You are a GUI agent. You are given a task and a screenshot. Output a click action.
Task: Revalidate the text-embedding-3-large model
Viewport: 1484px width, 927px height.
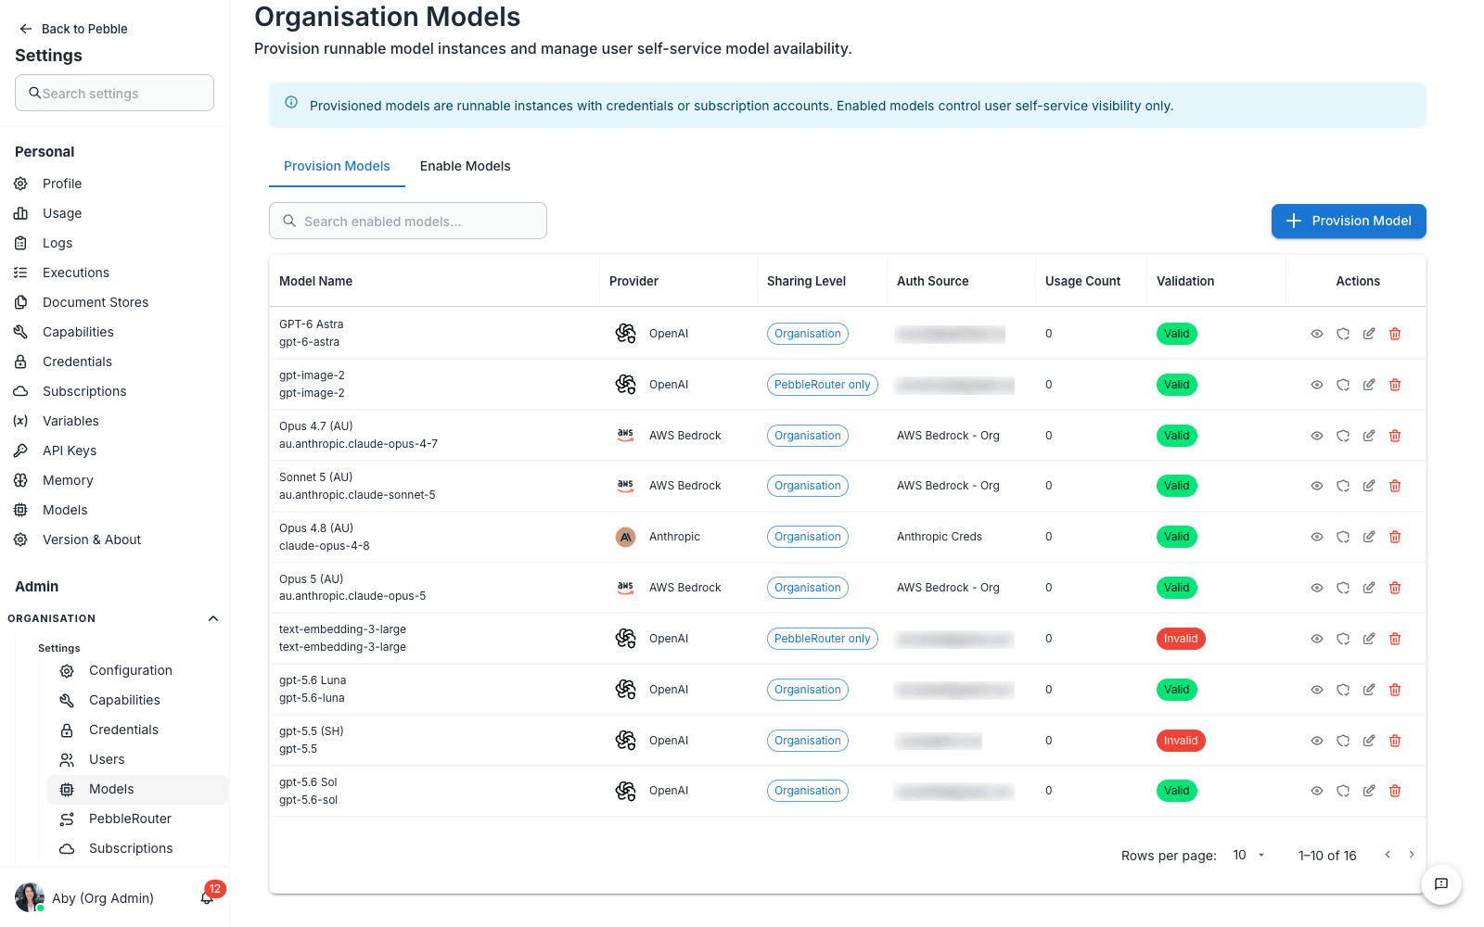1342,639
